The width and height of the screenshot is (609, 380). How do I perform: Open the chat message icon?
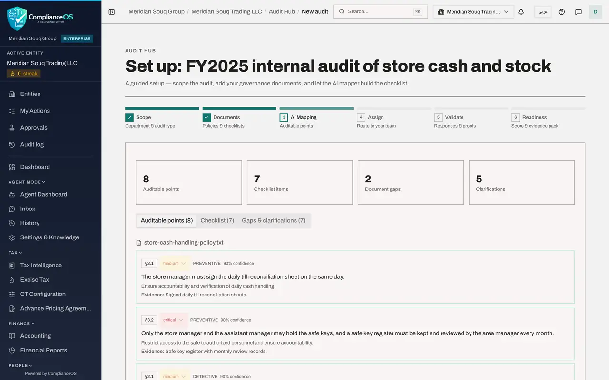pyautogui.click(x=579, y=12)
